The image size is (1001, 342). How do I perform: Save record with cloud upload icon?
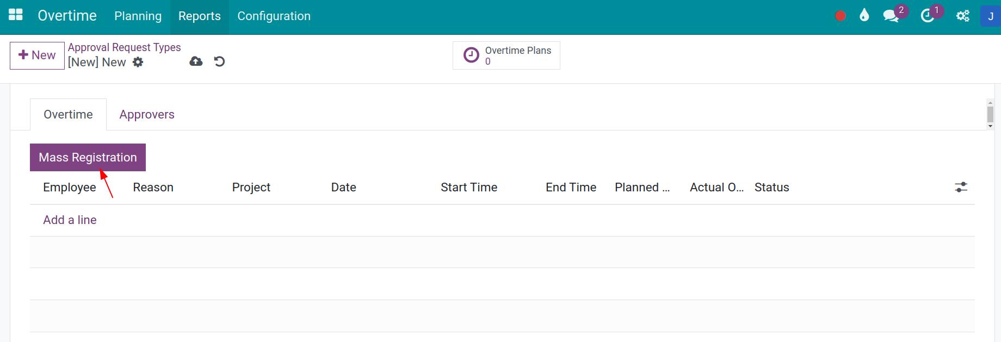(196, 61)
